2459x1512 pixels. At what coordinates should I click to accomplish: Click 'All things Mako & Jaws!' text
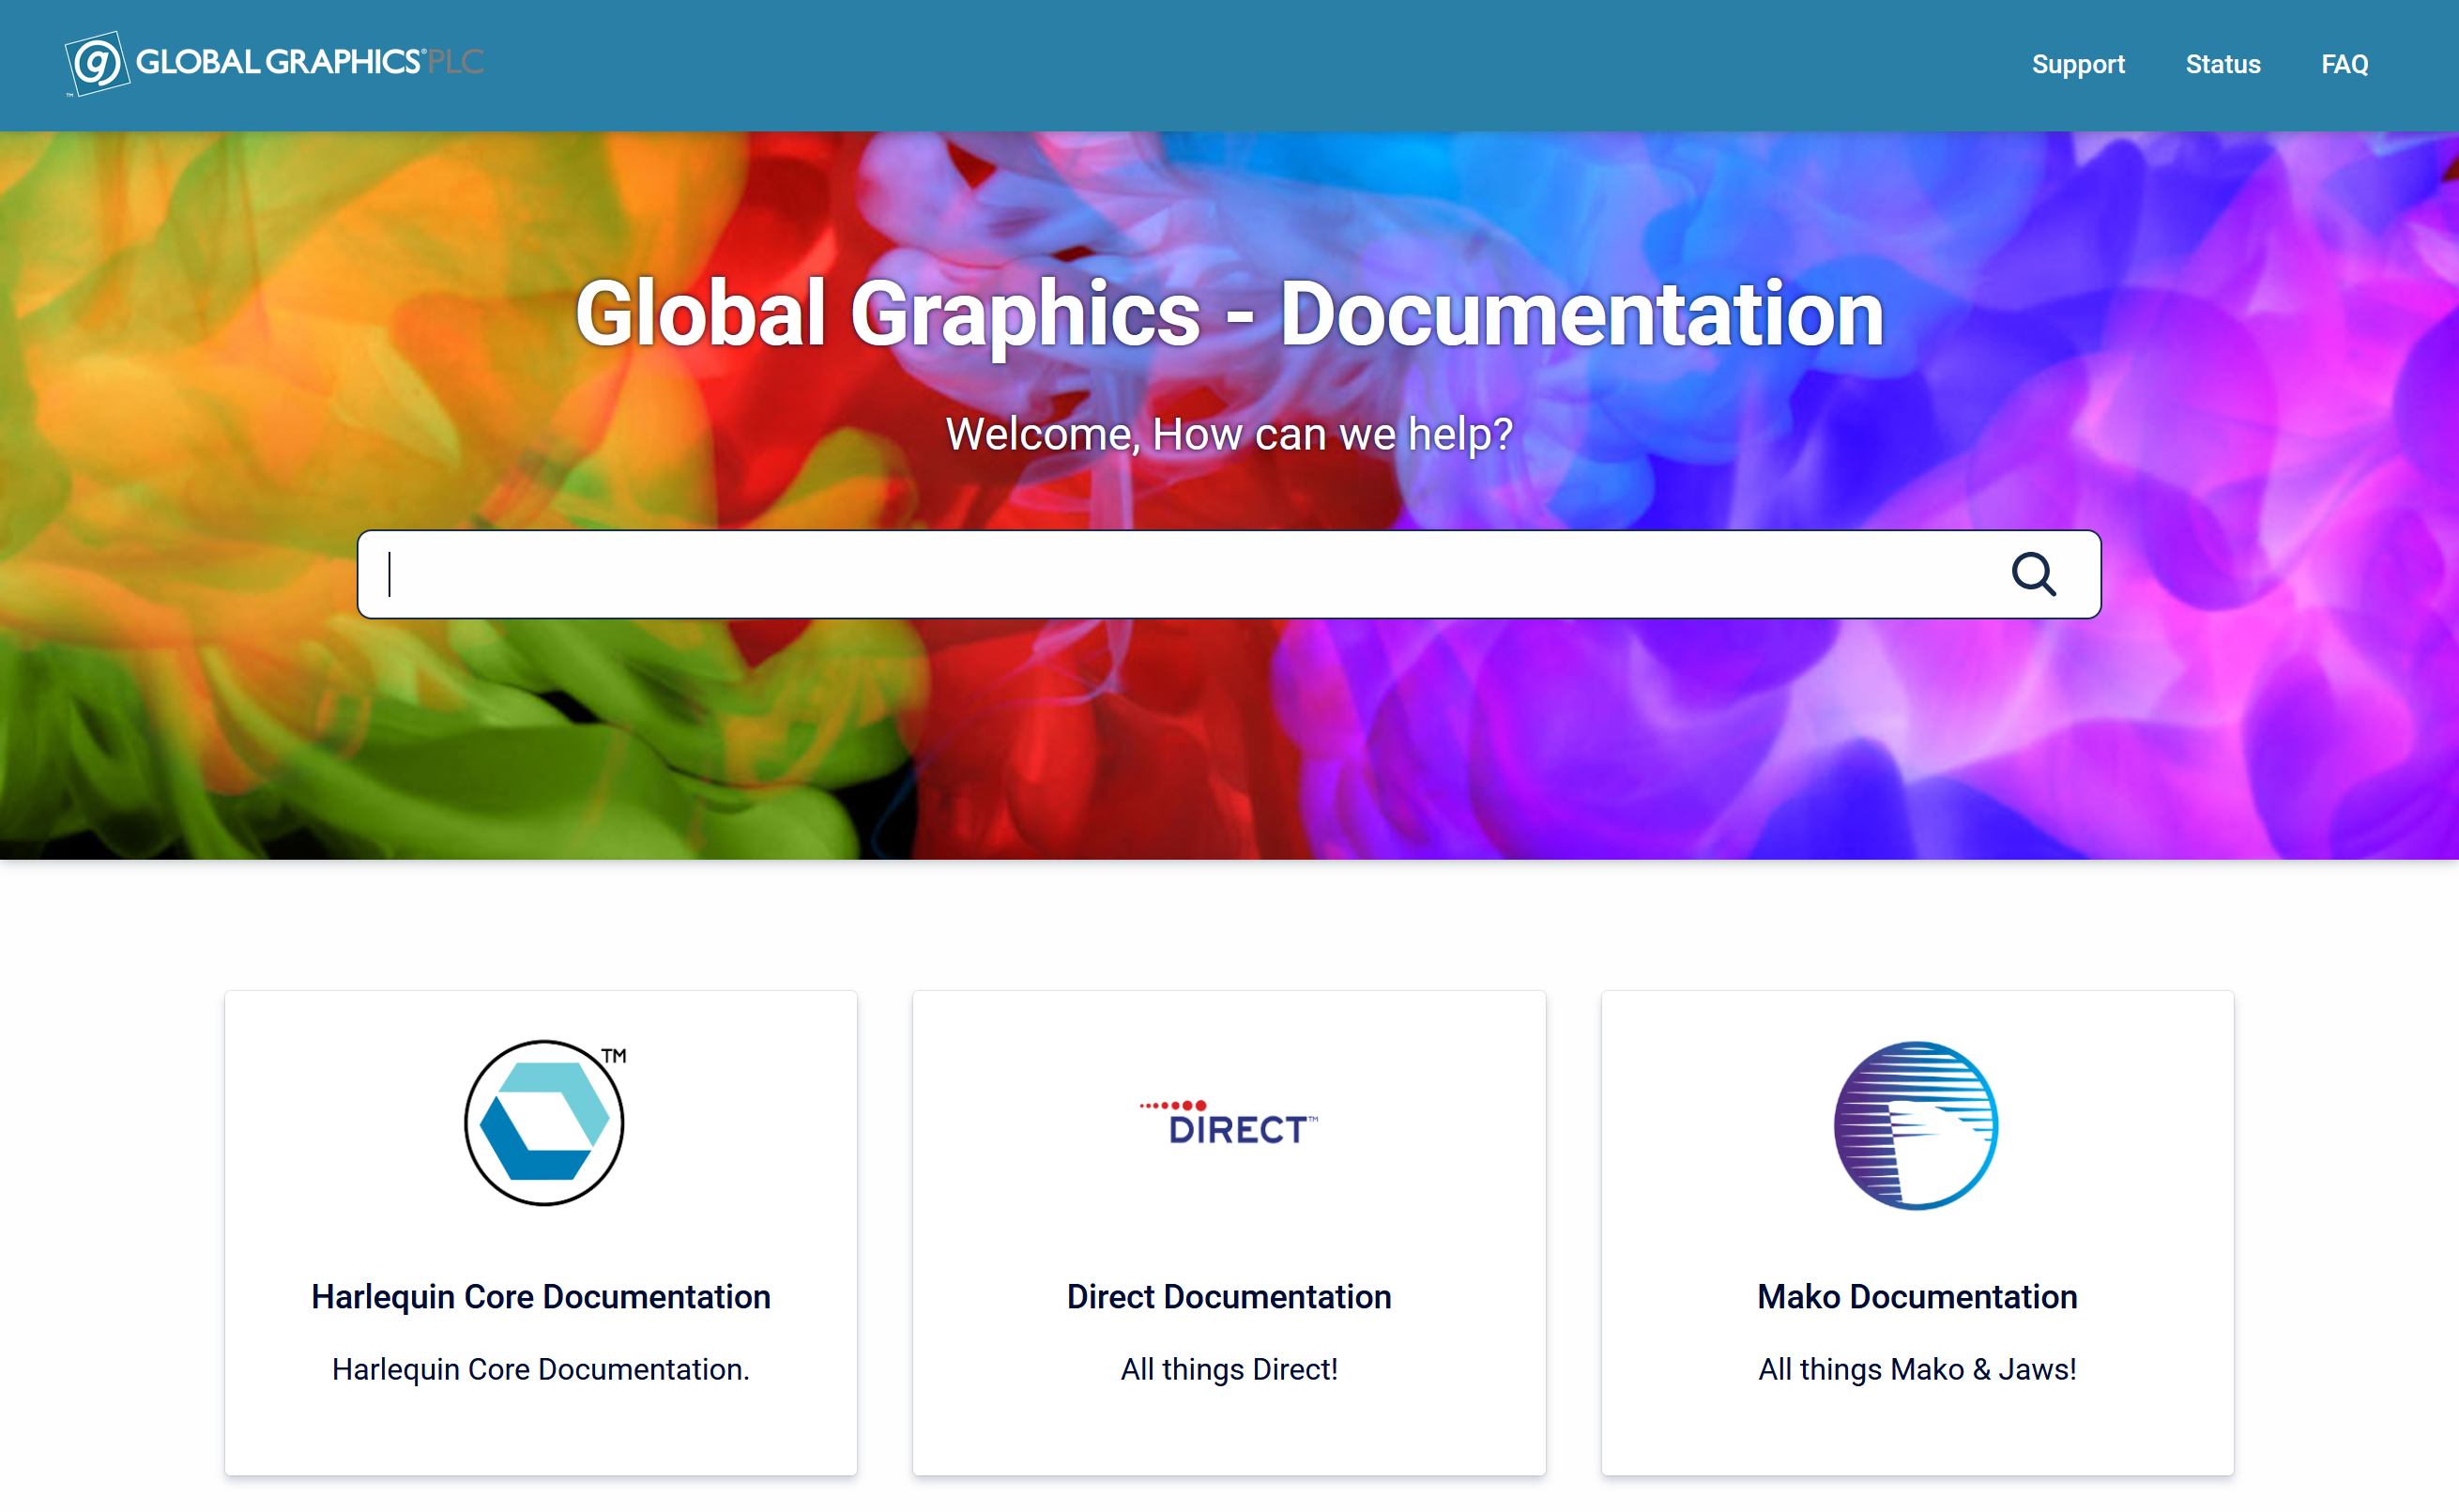pyautogui.click(x=1917, y=1369)
